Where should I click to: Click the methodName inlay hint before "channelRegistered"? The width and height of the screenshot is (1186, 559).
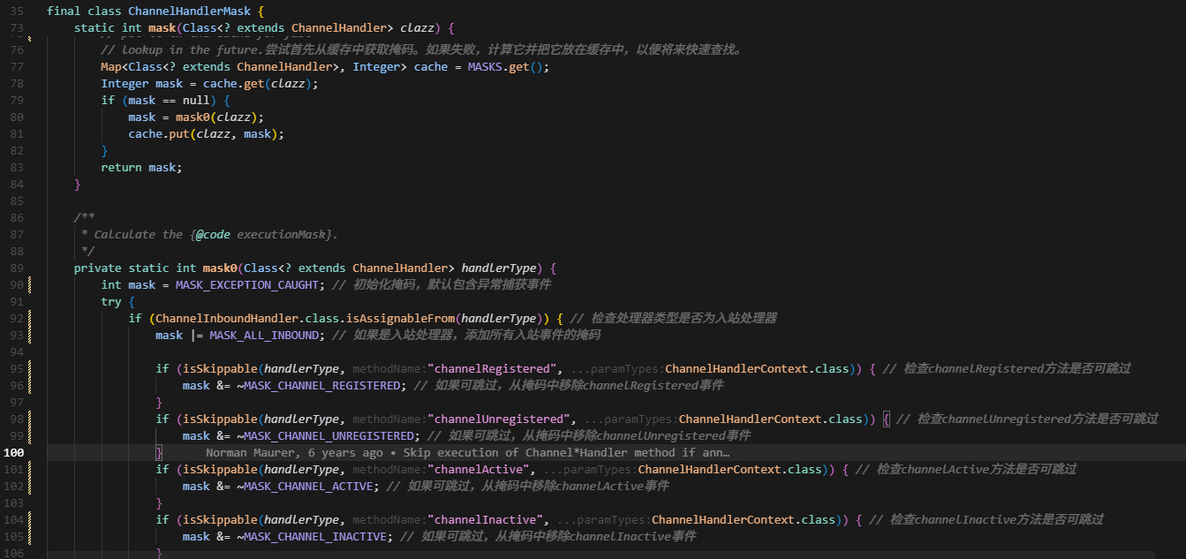click(x=389, y=368)
